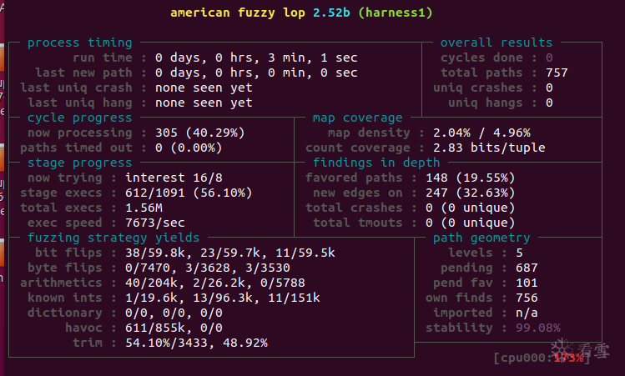Click the 'run time' label

click(103, 58)
